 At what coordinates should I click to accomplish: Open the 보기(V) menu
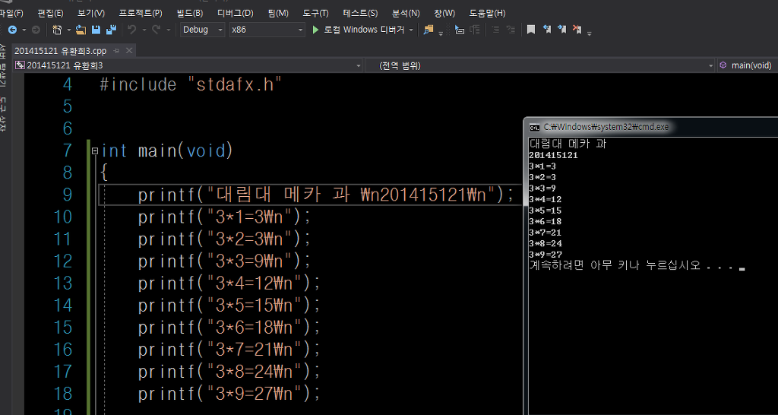click(91, 14)
